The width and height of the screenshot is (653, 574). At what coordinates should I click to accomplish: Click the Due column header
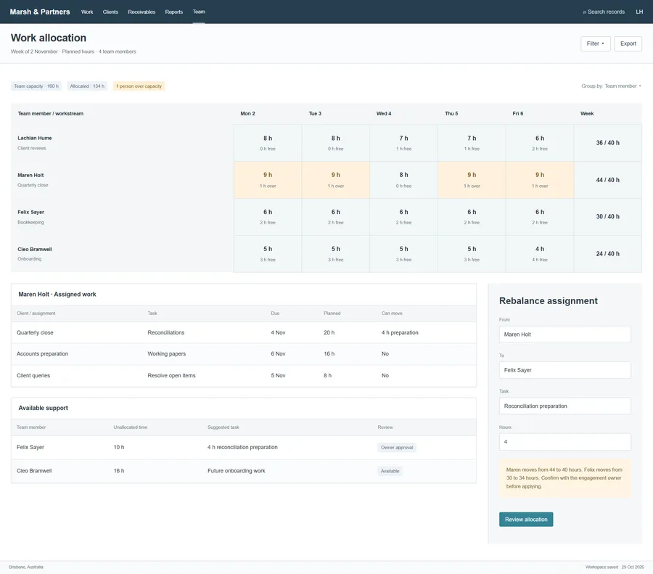pos(275,313)
